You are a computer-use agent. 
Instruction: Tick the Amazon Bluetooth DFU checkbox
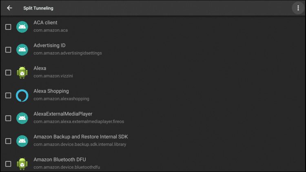(8, 164)
